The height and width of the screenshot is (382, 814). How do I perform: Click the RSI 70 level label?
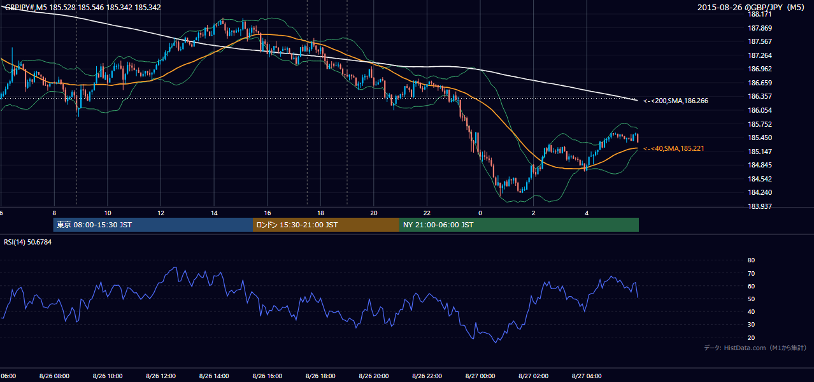pyautogui.click(x=751, y=273)
